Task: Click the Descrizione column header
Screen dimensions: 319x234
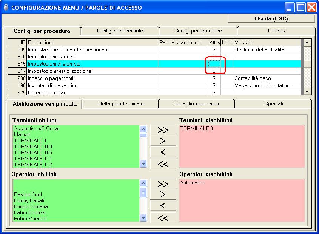Action: (x=92, y=42)
